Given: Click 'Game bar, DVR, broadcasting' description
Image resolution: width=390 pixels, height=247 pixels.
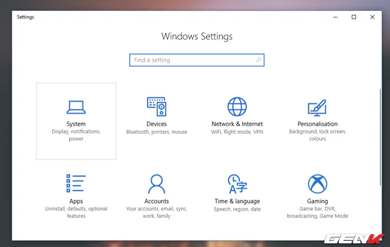Looking at the screenshot, I should click(x=317, y=212).
